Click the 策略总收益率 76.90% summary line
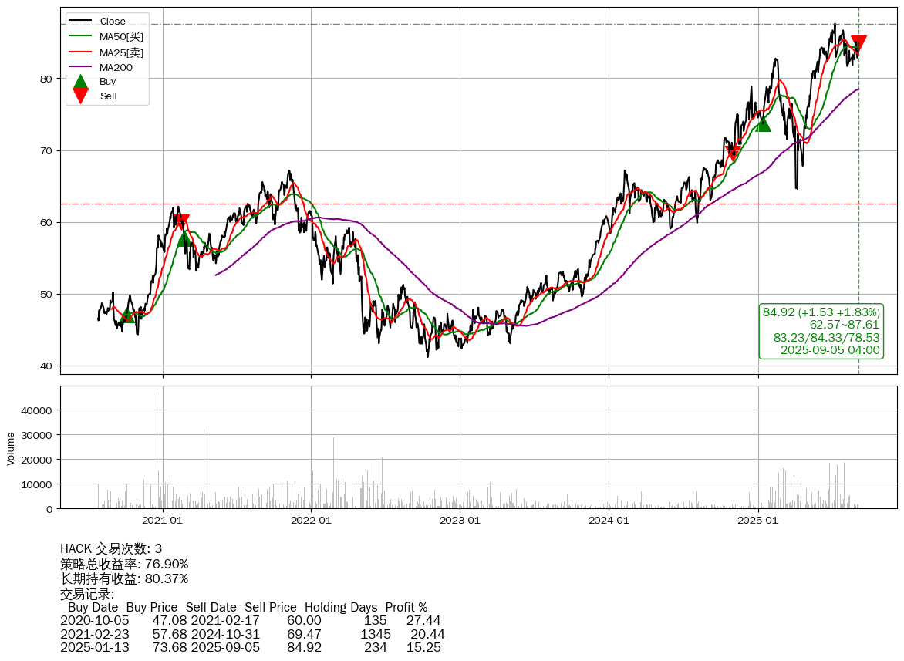 click(124, 564)
